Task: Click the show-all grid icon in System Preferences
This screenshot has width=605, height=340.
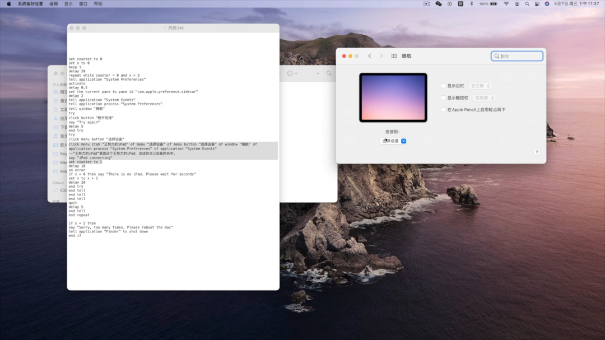Action: pos(394,56)
